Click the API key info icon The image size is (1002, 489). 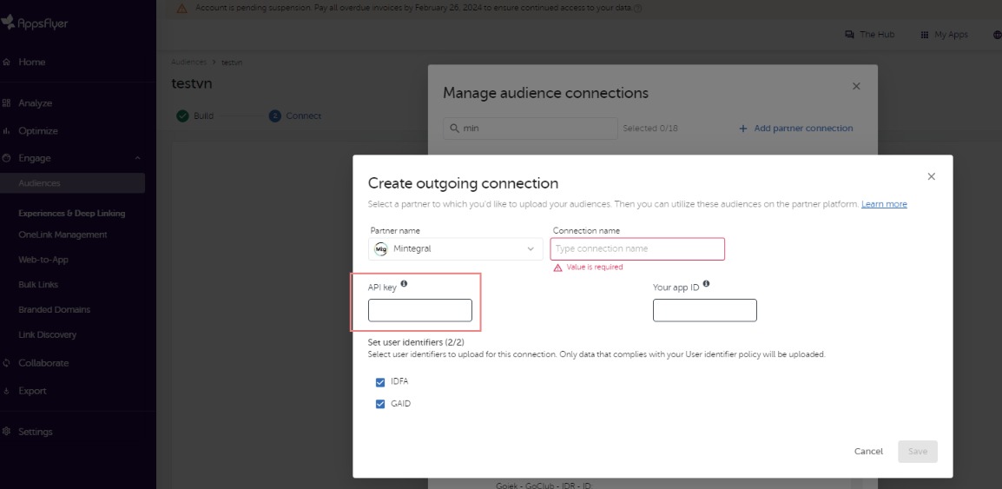point(404,284)
